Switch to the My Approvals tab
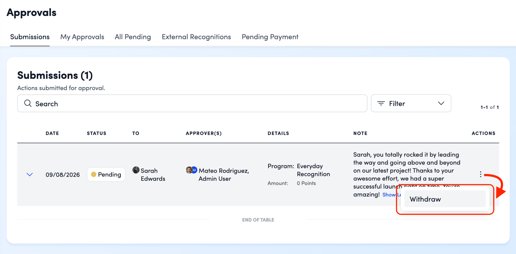 82,37
